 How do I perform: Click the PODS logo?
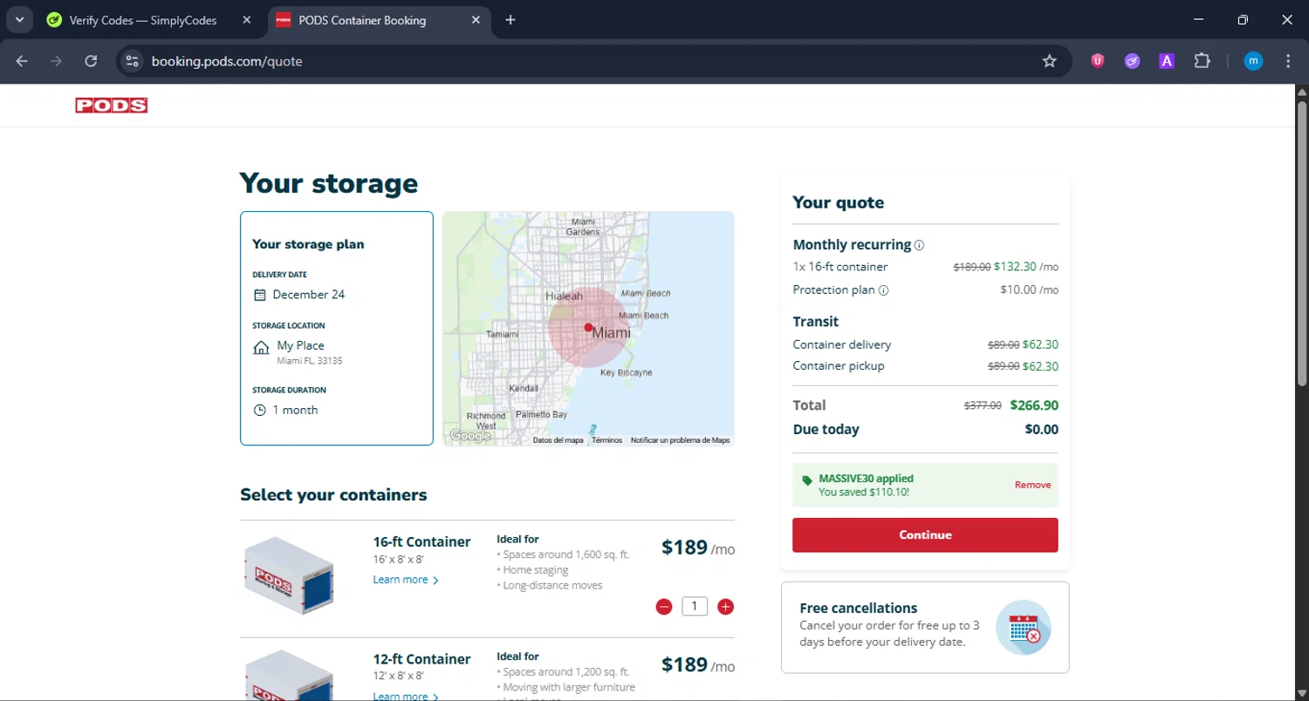(112, 105)
